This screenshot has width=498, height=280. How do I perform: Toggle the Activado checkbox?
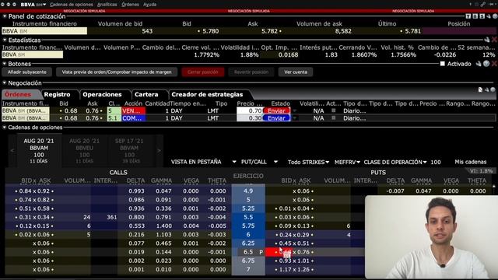point(443,64)
